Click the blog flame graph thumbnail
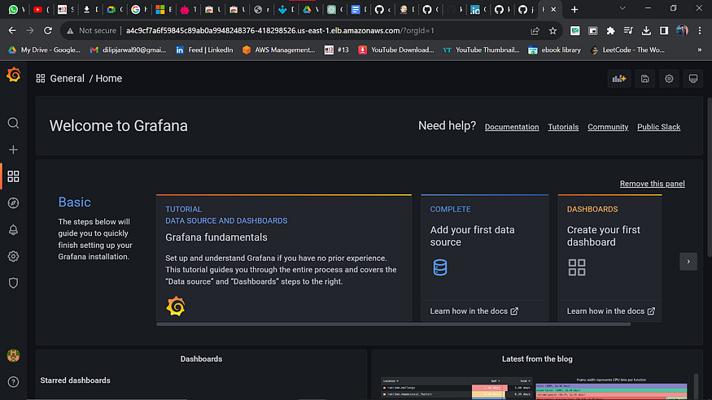The width and height of the screenshot is (712, 400). (534, 388)
